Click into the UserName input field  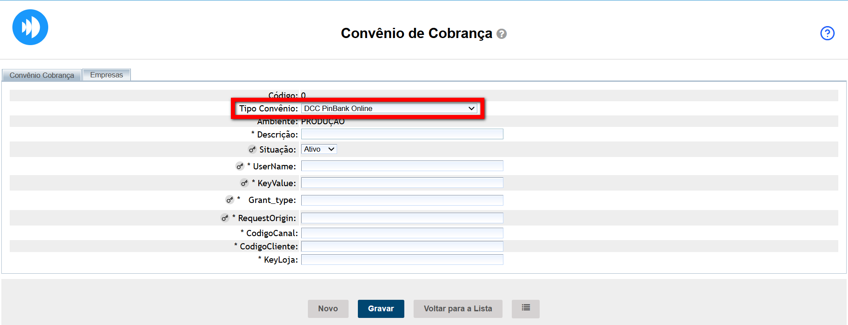pos(402,166)
